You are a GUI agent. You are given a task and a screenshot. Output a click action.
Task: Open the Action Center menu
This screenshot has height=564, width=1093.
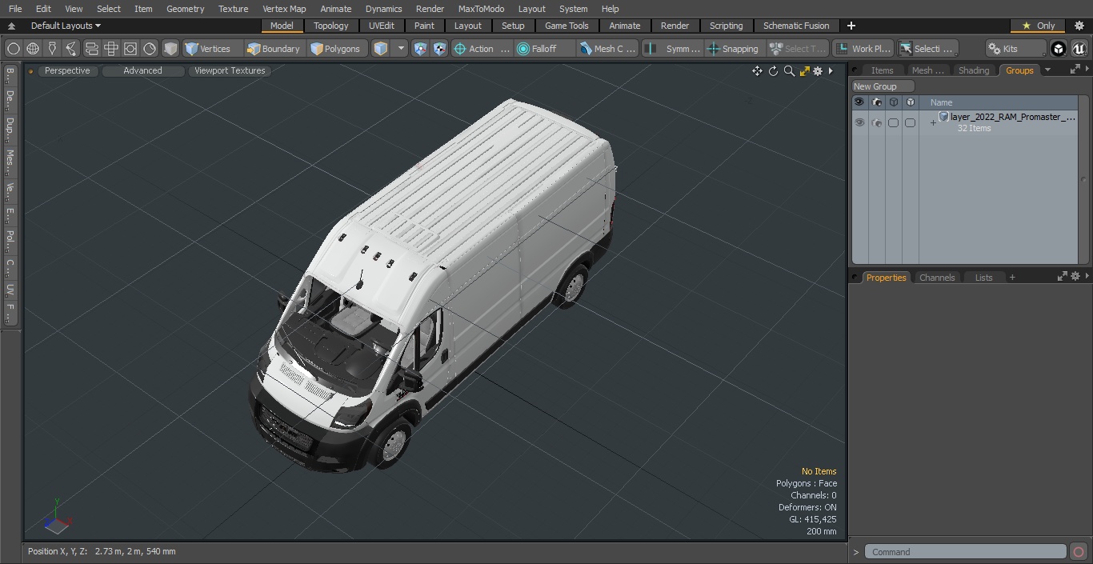[x=482, y=49]
